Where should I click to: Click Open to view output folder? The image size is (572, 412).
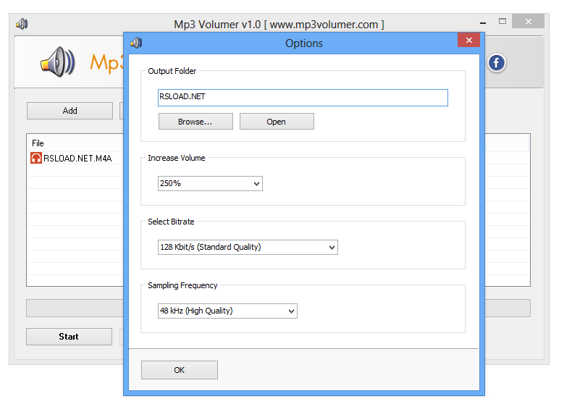[277, 122]
